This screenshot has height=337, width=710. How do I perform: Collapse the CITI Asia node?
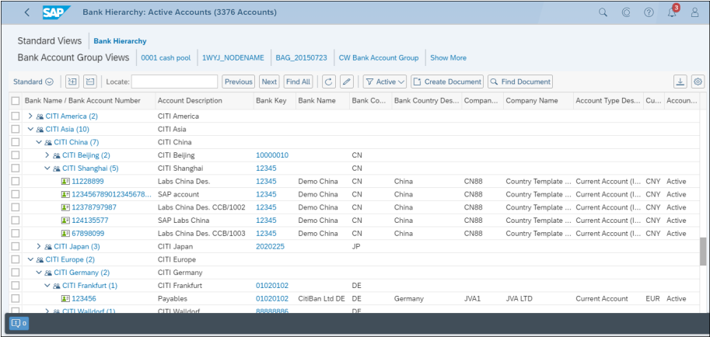(x=30, y=129)
